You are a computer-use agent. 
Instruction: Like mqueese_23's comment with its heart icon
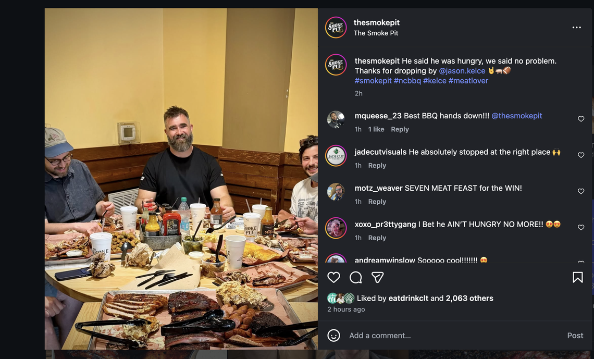pyautogui.click(x=581, y=119)
